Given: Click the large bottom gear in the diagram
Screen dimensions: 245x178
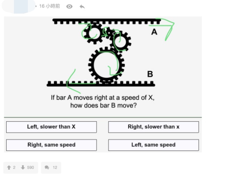Looking at the screenshot, I should coord(106,65).
